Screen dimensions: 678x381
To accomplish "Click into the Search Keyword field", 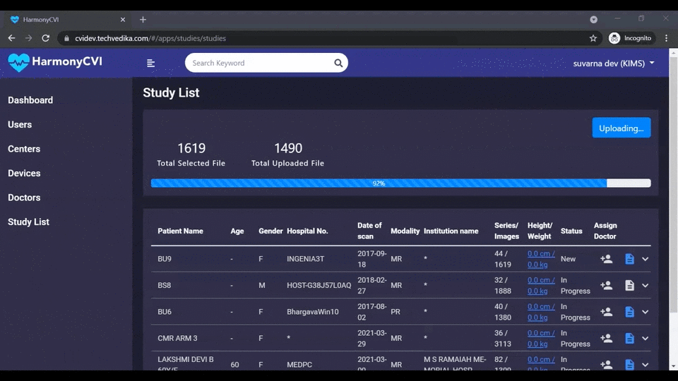I will click(x=258, y=64).
